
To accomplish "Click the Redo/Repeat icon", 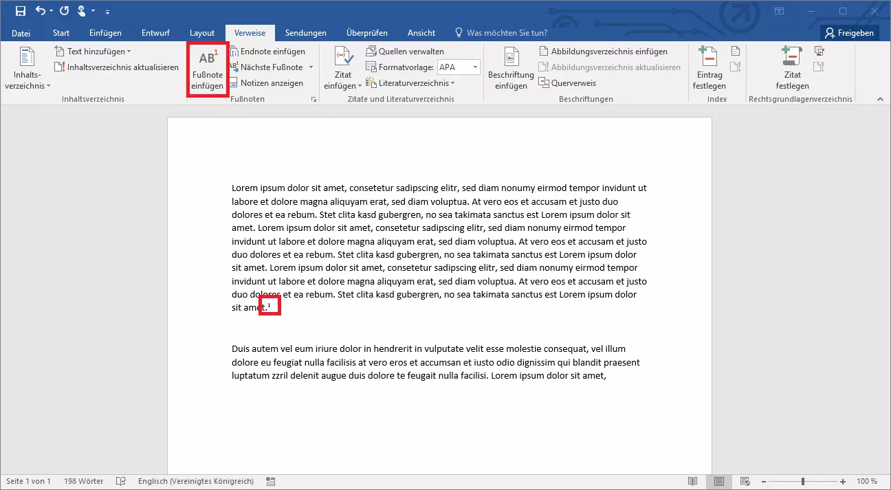I will coord(65,11).
